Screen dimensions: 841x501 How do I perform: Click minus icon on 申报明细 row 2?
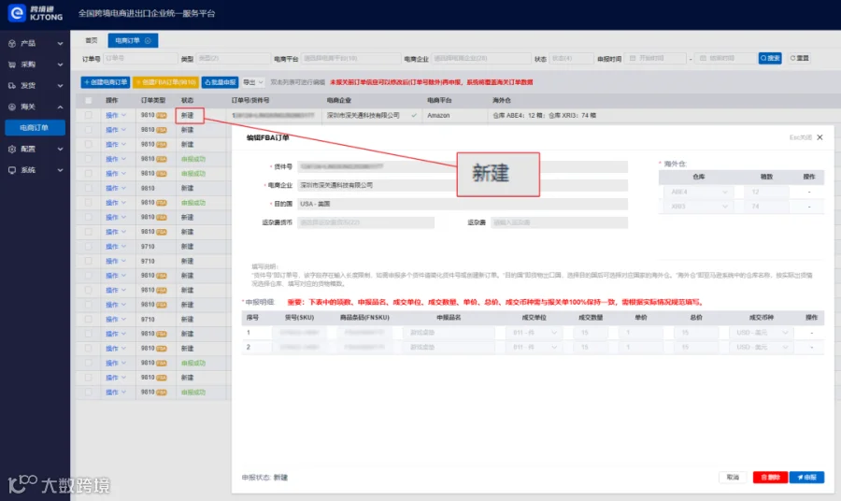pyautogui.click(x=811, y=347)
